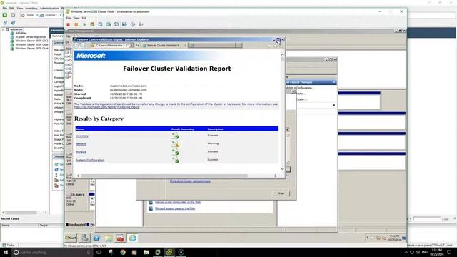Open address bar dropdown in Internet Explorer
The image size is (457, 257).
coord(131,46)
